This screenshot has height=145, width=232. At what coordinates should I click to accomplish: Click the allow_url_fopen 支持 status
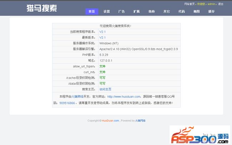pyautogui.click(x=102, y=67)
